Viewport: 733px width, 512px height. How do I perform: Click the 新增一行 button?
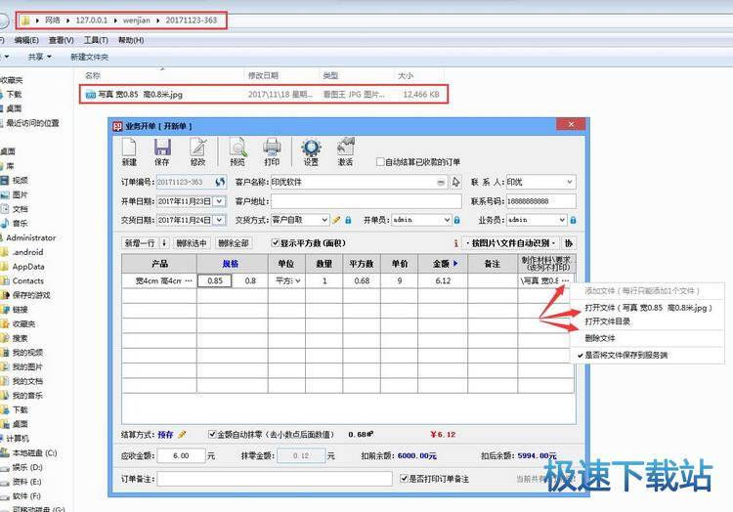[140, 243]
